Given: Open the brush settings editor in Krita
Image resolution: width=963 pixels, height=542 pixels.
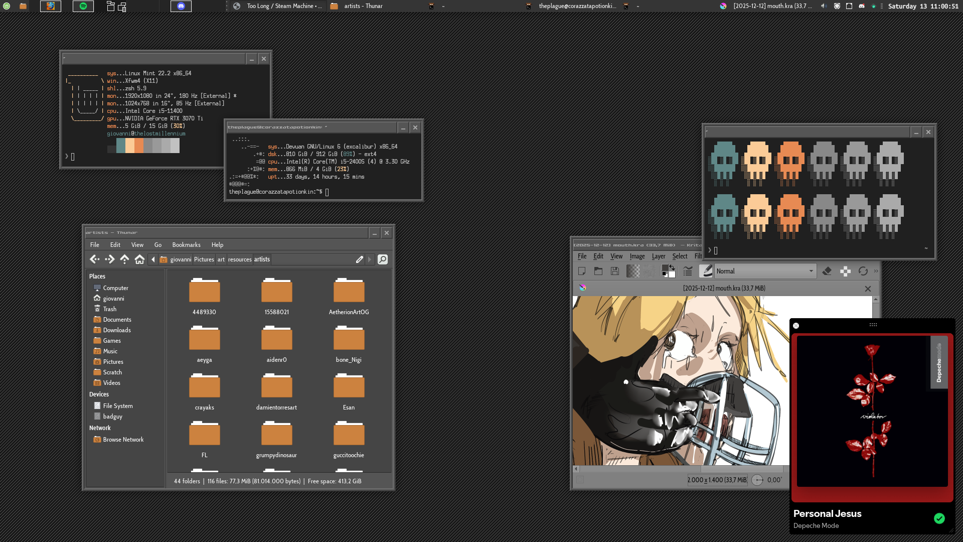Looking at the screenshot, I should [688, 271].
